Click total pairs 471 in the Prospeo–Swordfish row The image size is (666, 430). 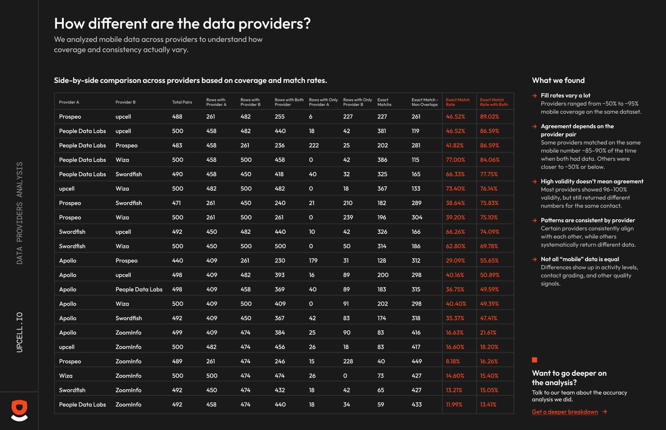tap(176, 203)
